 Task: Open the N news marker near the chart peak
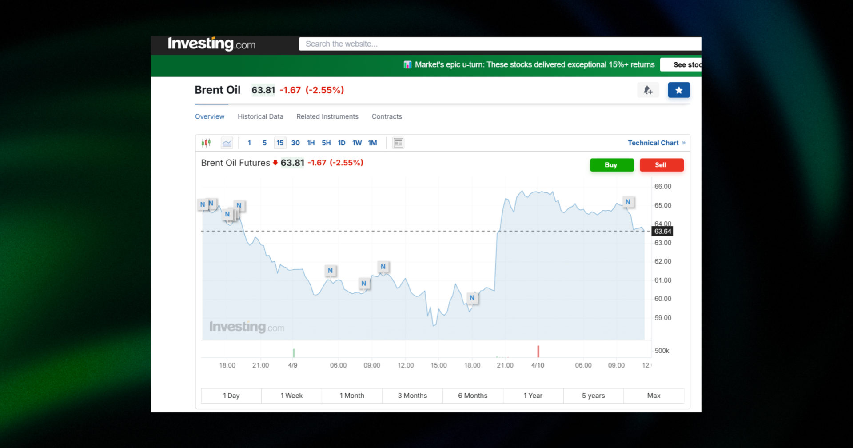628,202
